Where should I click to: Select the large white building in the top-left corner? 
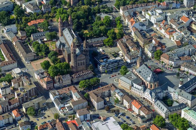tap(6, 6)
